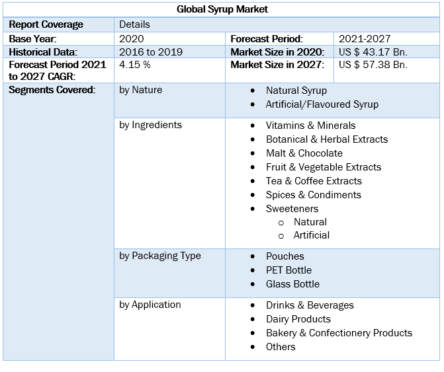The width and height of the screenshot is (444, 372).
Task: Select the Bakery & Confectionery Products item
Action: (x=339, y=333)
